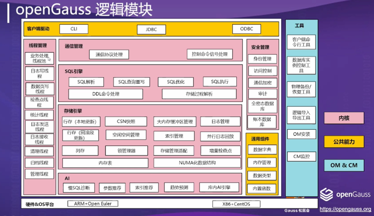Click the SQL解析 box
Screen dimensions: 374x216
(86, 82)
